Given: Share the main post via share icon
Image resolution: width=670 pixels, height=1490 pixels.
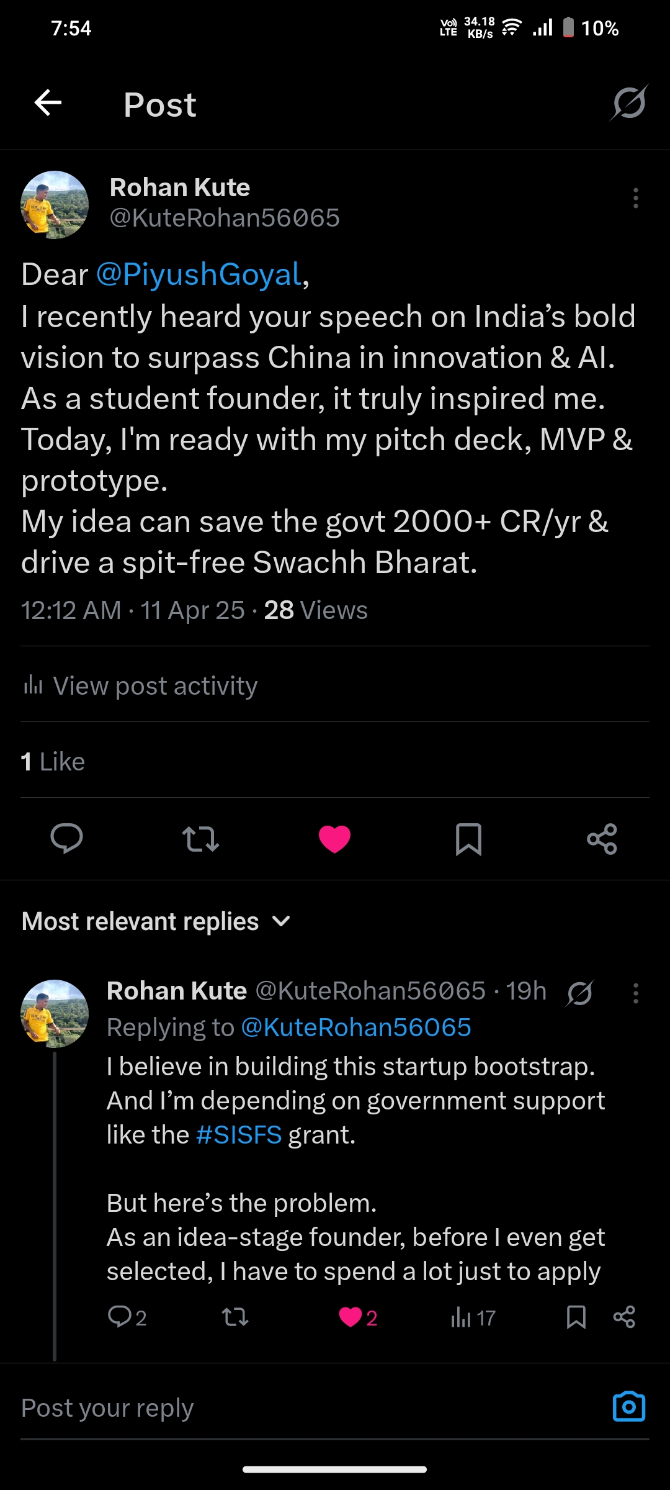Looking at the screenshot, I should (602, 839).
